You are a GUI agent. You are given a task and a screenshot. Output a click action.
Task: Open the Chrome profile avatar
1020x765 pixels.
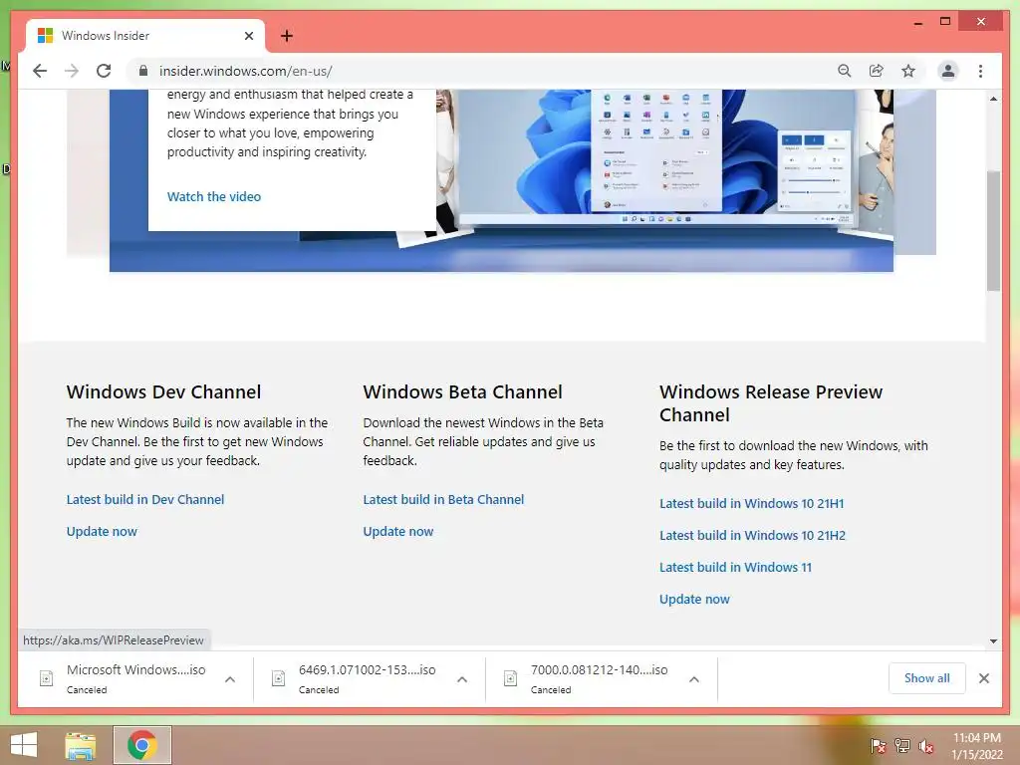point(948,71)
